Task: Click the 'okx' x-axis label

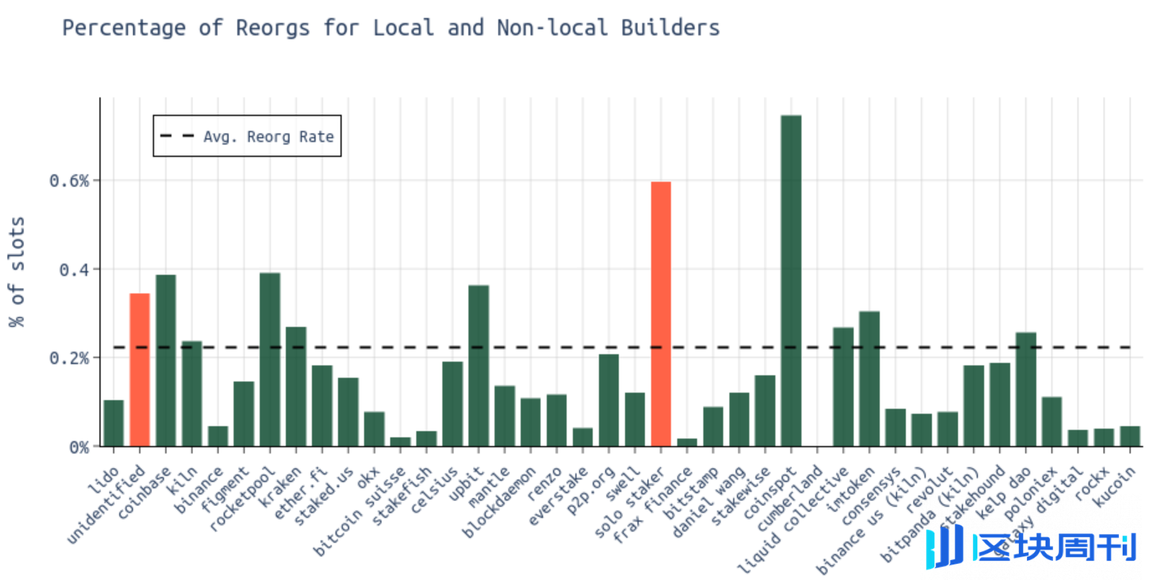Action: [370, 478]
